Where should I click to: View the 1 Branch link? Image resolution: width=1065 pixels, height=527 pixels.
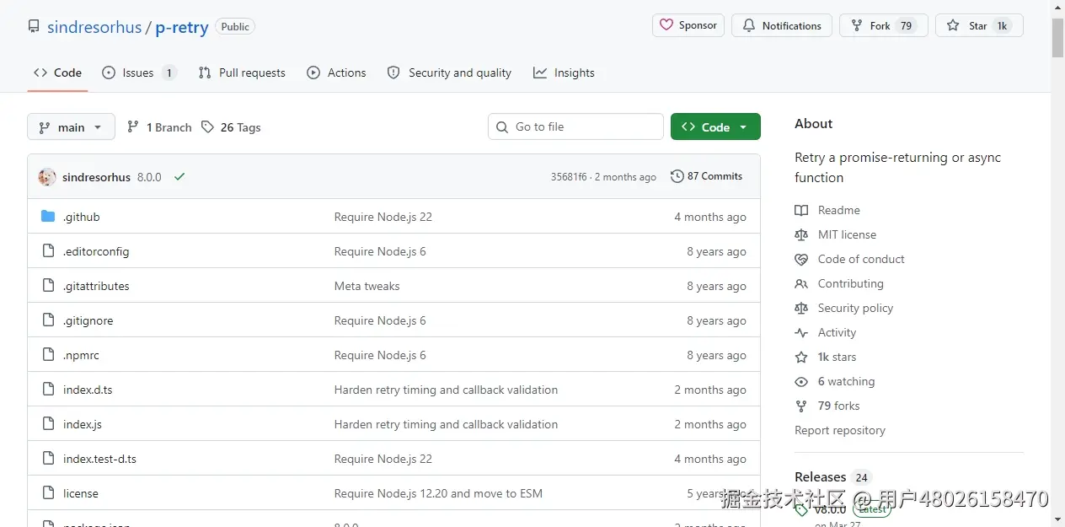(x=159, y=127)
